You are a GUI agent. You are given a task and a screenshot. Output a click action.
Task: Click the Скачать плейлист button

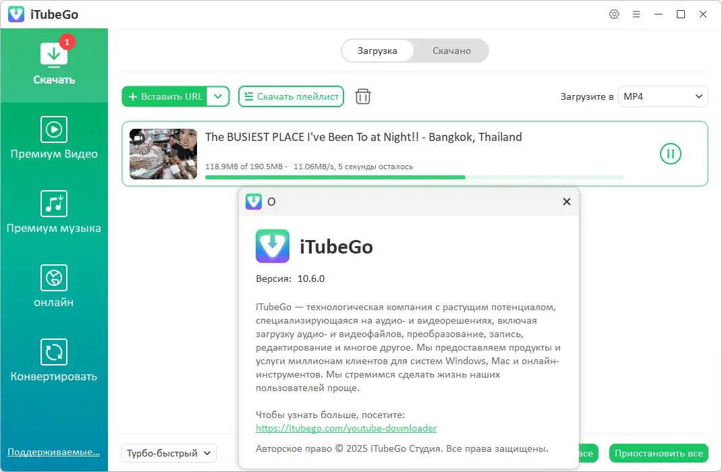pyautogui.click(x=291, y=96)
